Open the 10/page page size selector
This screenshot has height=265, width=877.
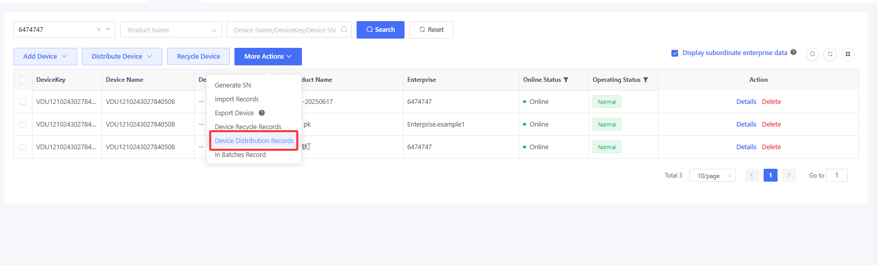(712, 175)
